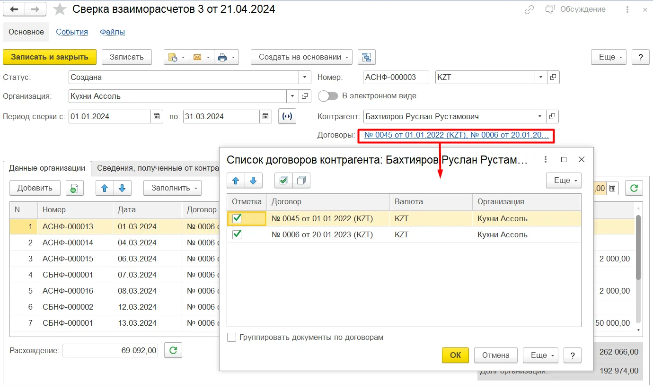Screen dimensions: 653x390
Task: Click 'Записать и закрыть' button
Action: click(50, 57)
